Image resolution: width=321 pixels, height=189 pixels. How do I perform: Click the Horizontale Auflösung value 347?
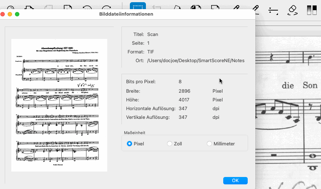coord(183,109)
